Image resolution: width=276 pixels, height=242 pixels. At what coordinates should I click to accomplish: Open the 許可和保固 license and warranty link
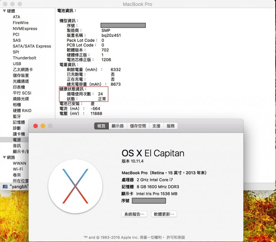click(176, 237)
